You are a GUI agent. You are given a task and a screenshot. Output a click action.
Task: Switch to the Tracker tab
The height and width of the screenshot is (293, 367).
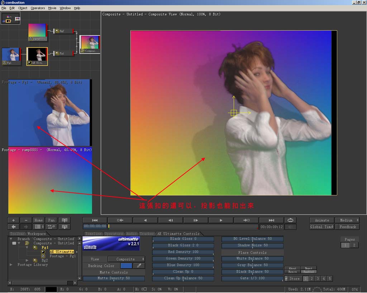(147, 234)
